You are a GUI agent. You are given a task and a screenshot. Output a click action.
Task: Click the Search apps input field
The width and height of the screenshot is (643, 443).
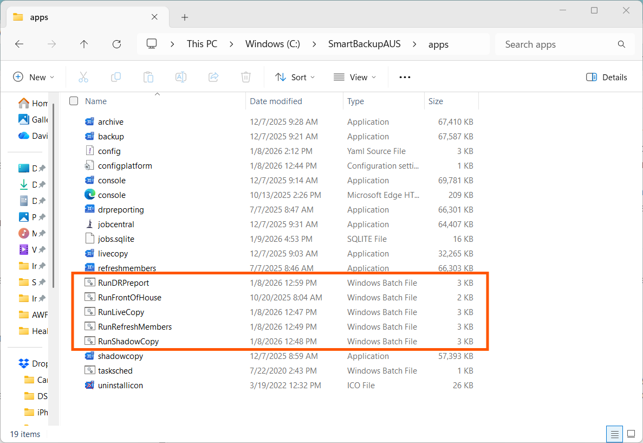(558, 44)
